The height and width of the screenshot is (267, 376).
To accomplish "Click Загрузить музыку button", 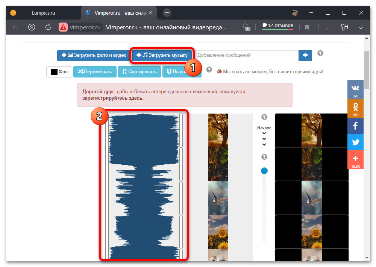I will click(162, 55).
